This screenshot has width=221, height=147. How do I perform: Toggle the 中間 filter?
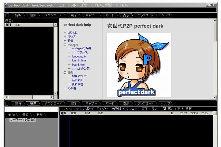[163, 109]
